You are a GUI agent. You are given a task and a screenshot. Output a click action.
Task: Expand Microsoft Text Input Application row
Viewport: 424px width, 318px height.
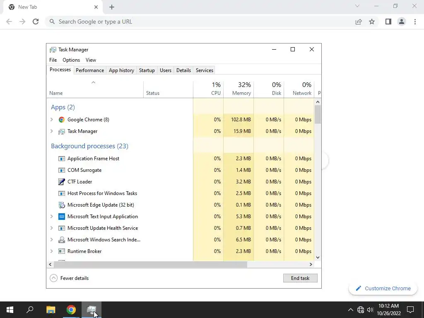(52, 217)
